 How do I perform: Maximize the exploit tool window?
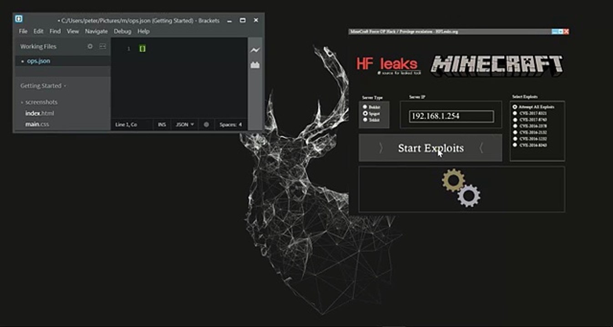click(561, 32)
